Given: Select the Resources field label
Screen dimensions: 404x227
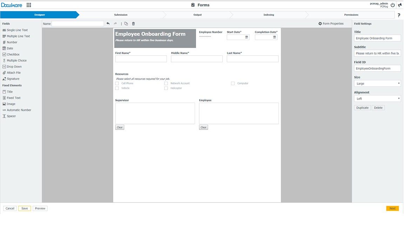Looking at the screenshot, I should coord(122,74).
